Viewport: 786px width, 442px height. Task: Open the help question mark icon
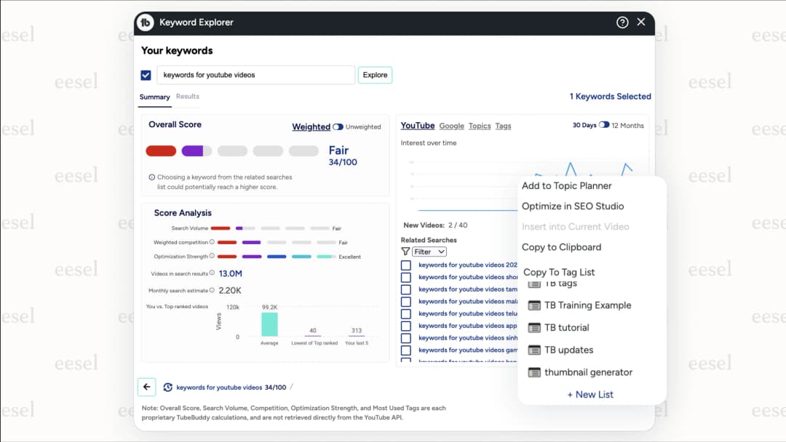click(622, 23)
